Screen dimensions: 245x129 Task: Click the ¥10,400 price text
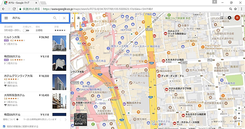(x=44, y=96)
